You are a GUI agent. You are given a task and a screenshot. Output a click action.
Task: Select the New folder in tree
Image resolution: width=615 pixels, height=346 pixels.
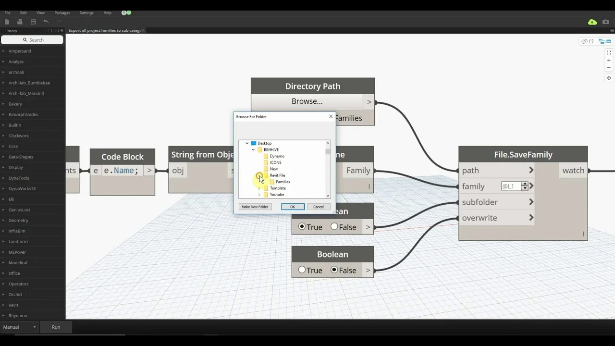[x=274, y=169]
